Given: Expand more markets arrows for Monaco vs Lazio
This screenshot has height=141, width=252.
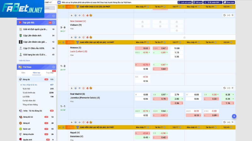Looking at the screenshot, I should tap(232, 88).
